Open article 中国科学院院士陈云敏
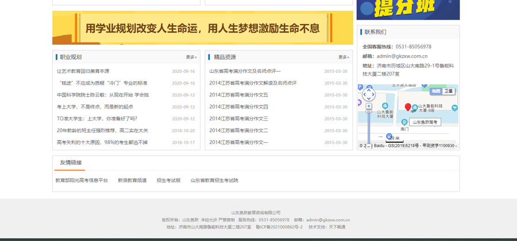The width and height of the screenshot is (517, 241). pos(103,95)
